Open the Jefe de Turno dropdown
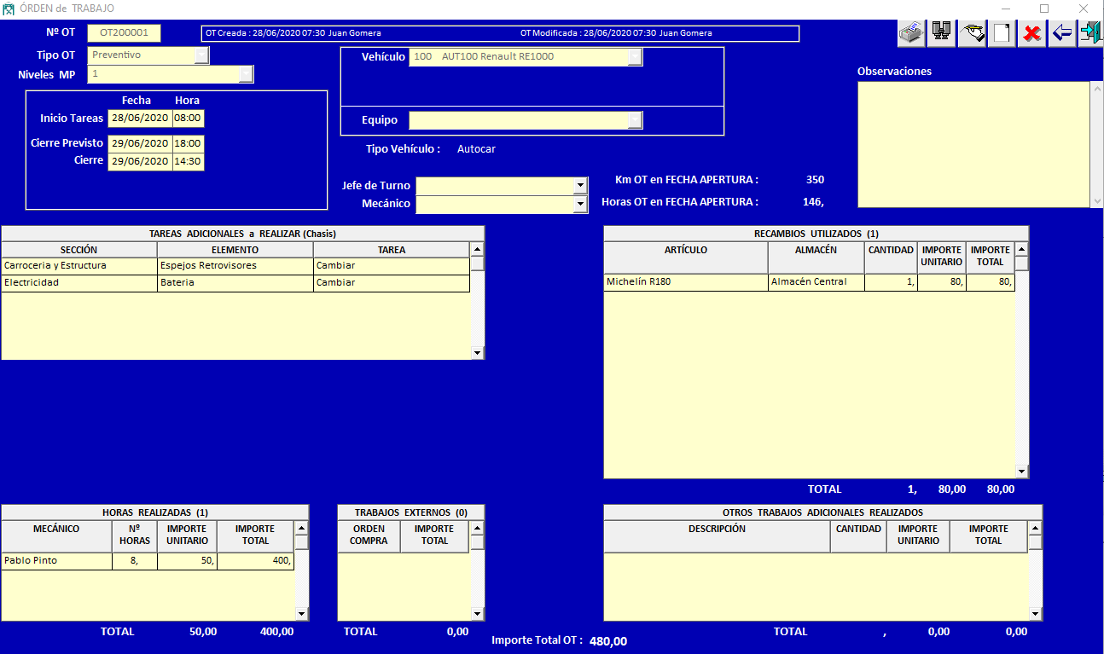Image resolution: width=1104 pixels, height=654 pixels. 581,186
